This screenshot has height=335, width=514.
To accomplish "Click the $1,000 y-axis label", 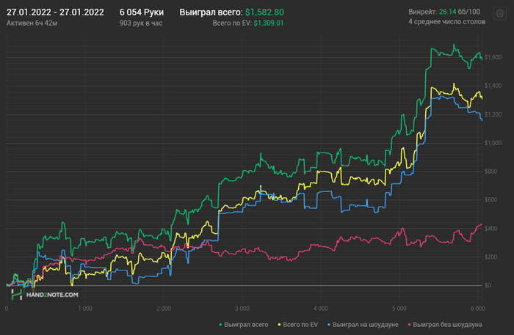I will [x=493, y=143].
